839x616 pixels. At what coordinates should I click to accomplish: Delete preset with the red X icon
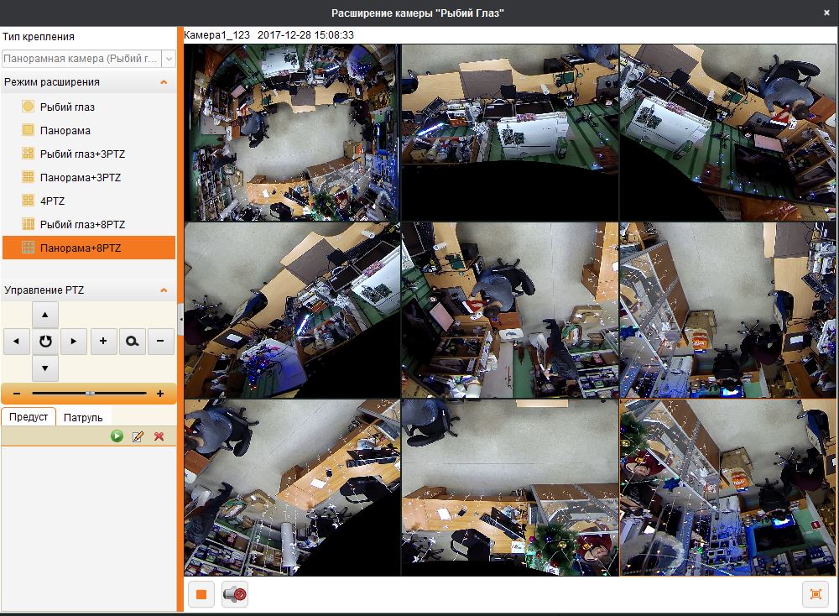159,436
